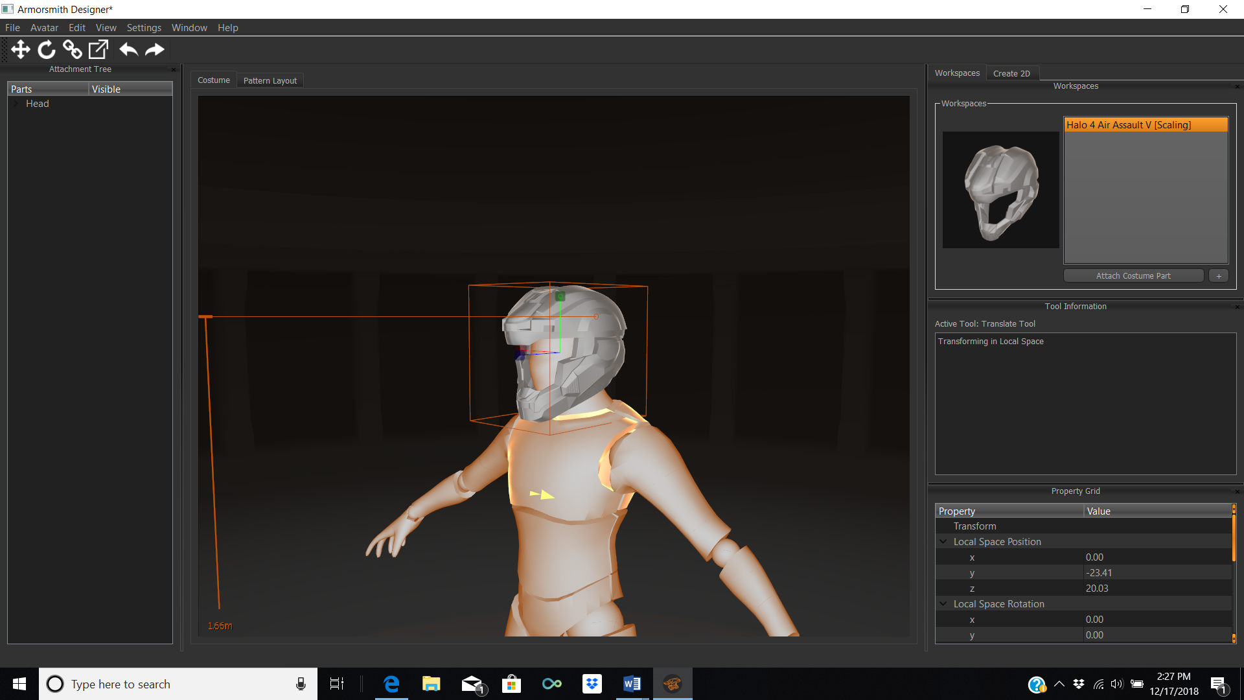Collapse the Local Space Position group
The width and height of the screenshot is (1244, 700).
pos(943,542)
